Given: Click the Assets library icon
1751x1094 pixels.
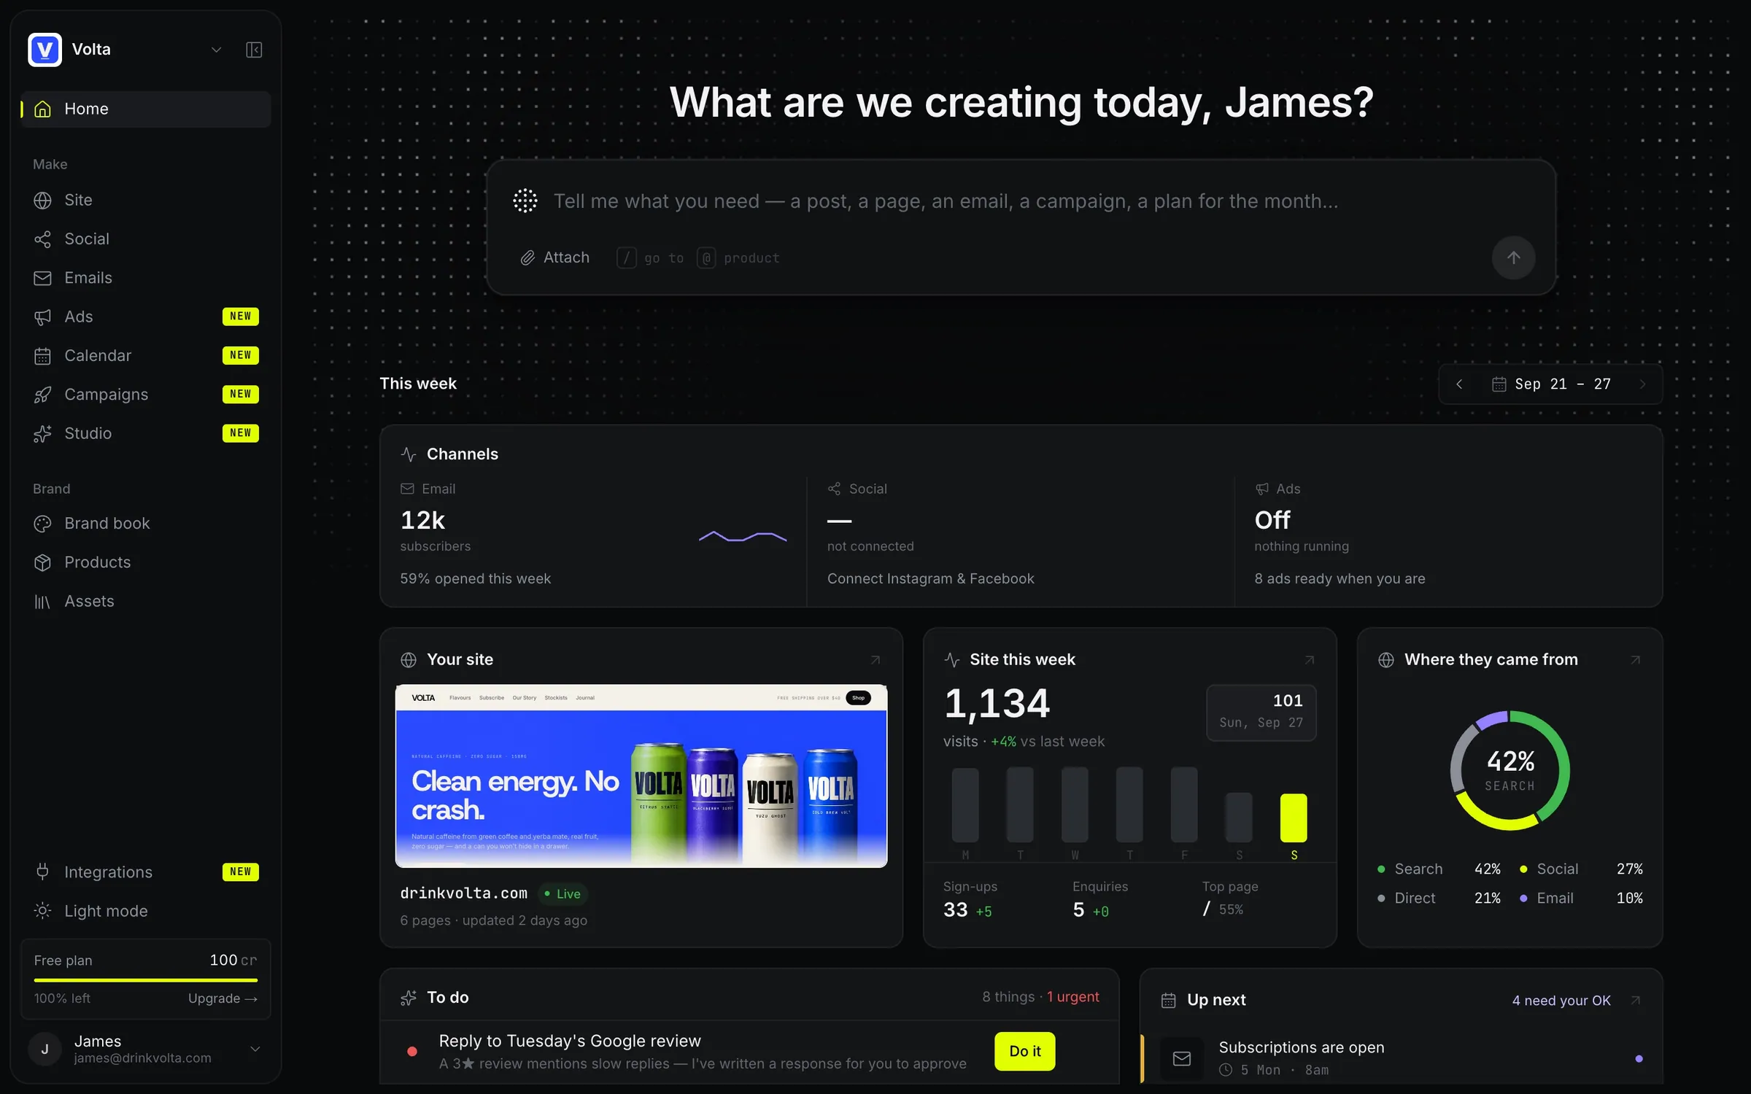Looking at the screenshot, I should point(42,602).
